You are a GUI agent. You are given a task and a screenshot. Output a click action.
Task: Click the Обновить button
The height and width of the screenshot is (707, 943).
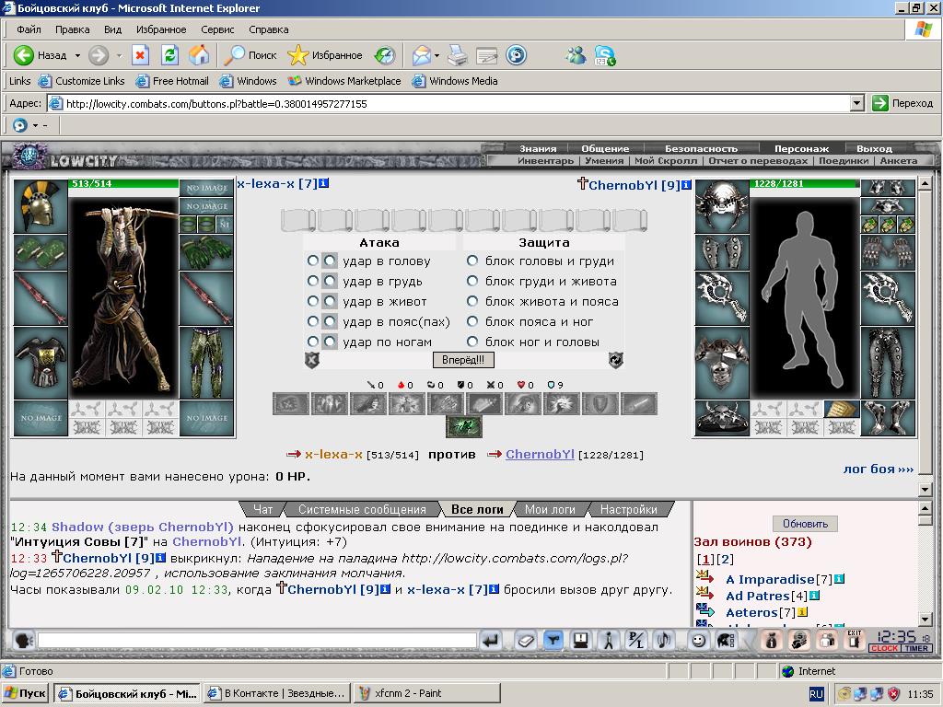point(805,524)
